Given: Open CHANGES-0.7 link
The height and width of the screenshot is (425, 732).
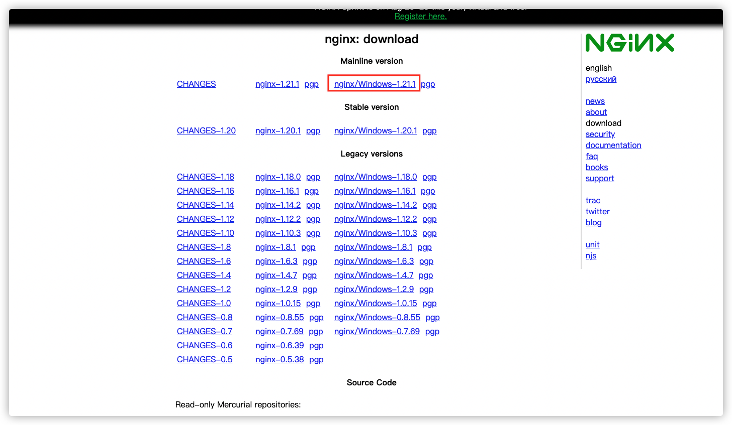Looking at the screenshot, I should click(205, 332).
